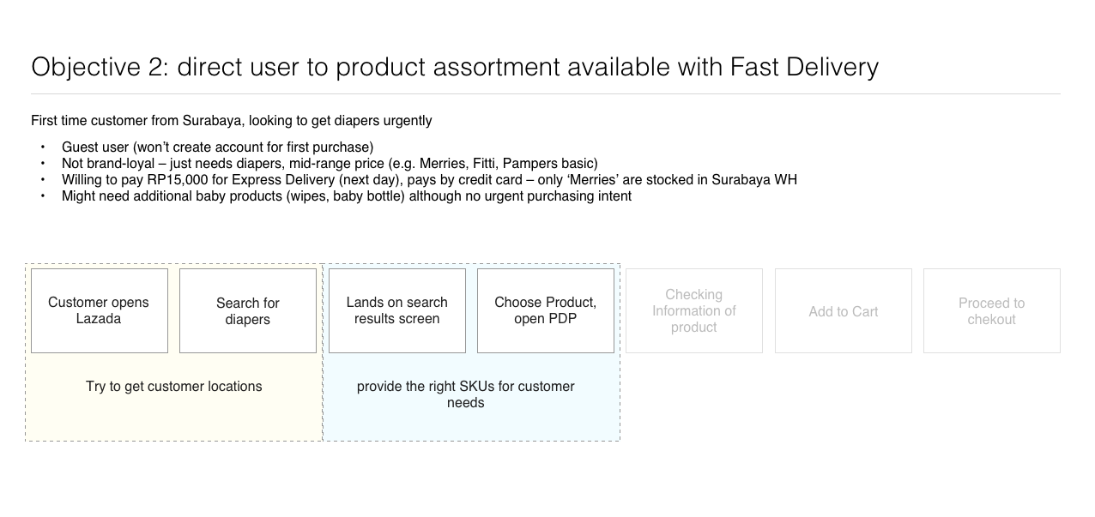Click the 'Customer opens Lazada' step box
The image size is (1095, 517).
point(99,310)
